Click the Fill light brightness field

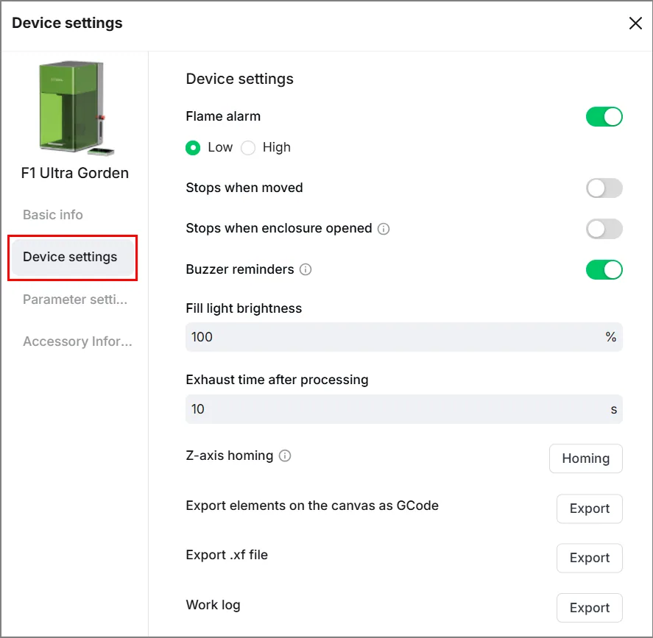(x=404, y=337)
